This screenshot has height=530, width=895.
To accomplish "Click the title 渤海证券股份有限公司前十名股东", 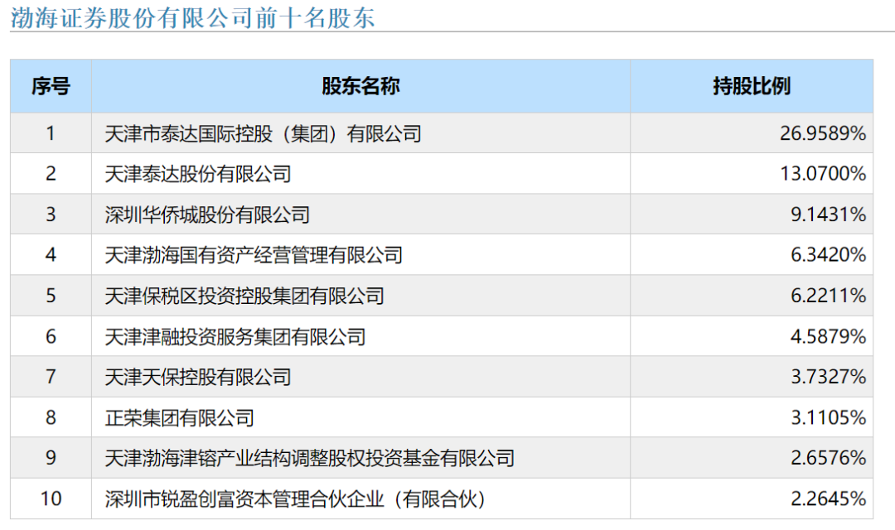I will (x=192, y=17).
